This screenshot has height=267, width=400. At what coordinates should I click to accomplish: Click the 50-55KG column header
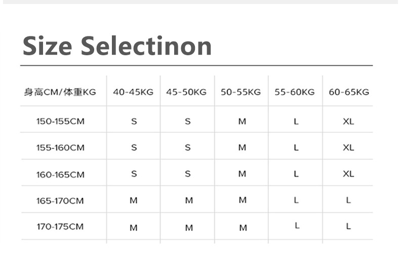coord(241,92)
